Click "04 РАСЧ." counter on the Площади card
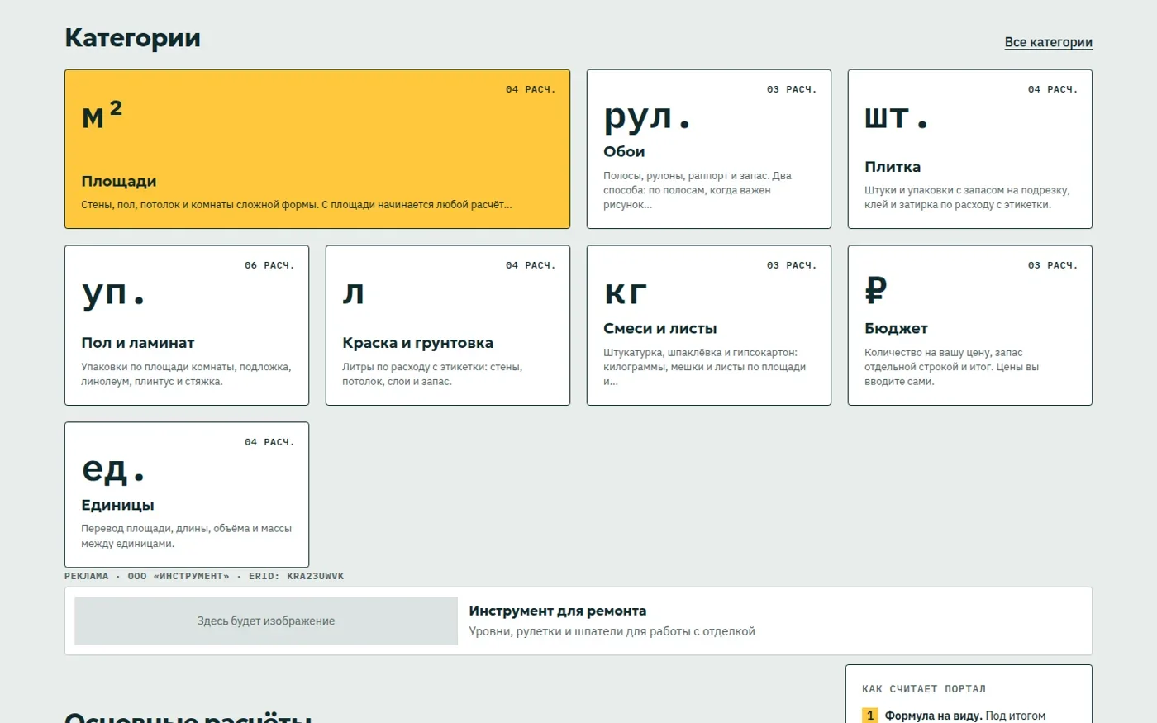This screenshot has width=1157, height=723. click(531, 89)
